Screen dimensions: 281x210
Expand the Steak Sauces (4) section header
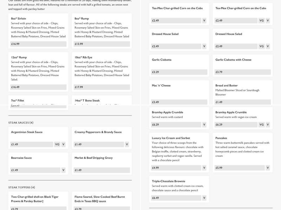[21, 122]
